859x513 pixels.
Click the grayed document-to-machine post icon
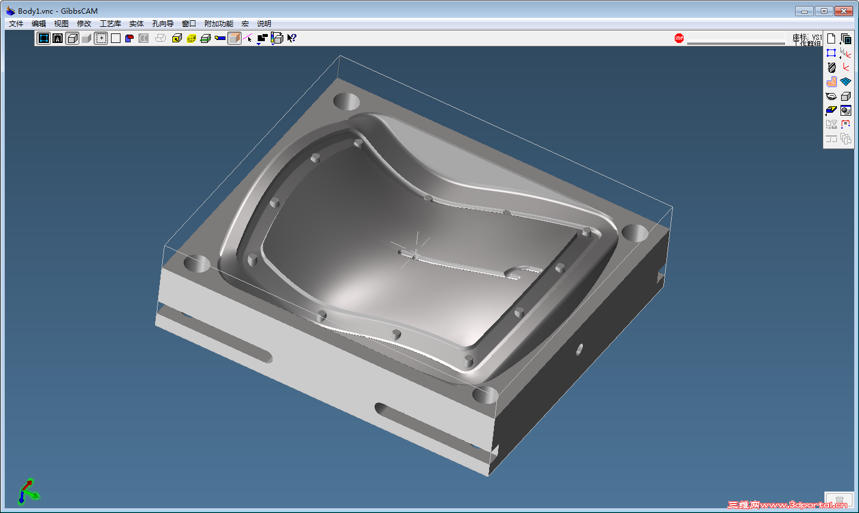(x=831, y=125)
